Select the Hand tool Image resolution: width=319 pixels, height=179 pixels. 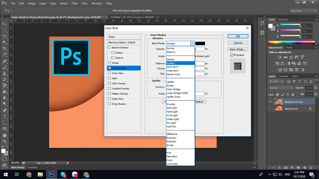coord(5,135)
